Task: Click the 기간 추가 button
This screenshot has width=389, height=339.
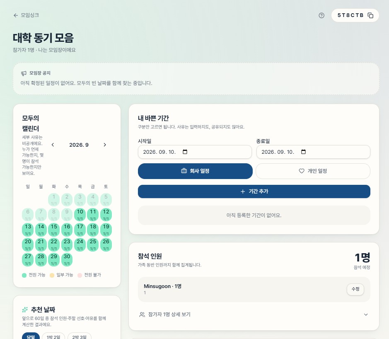Action: [254, 191]
